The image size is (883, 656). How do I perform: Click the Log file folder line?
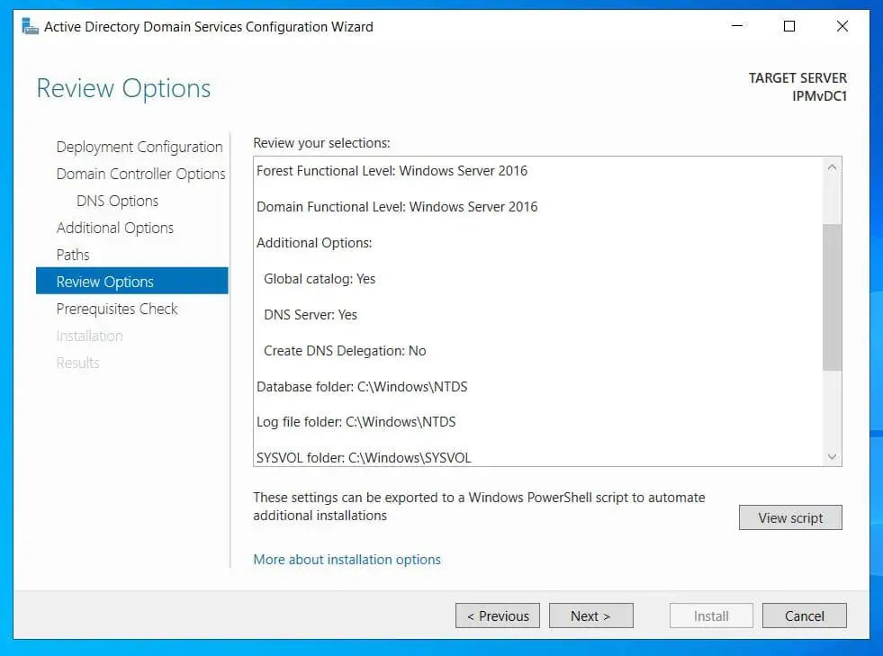[x=356, y=422]
